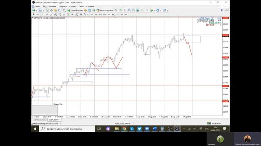The height and width of the screenshot is (146, 261).
Task: Open Chrome from the taskbar
Action: [x=124, y=129]
